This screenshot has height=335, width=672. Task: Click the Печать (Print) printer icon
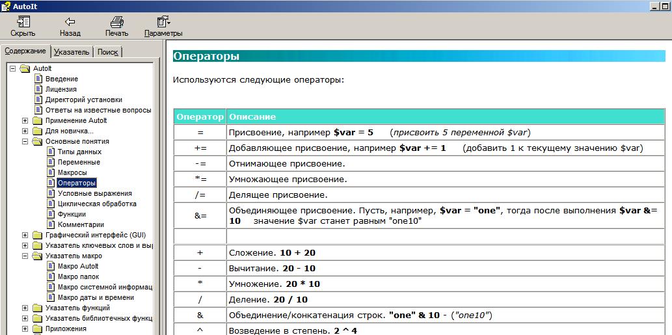pos(116,21)
